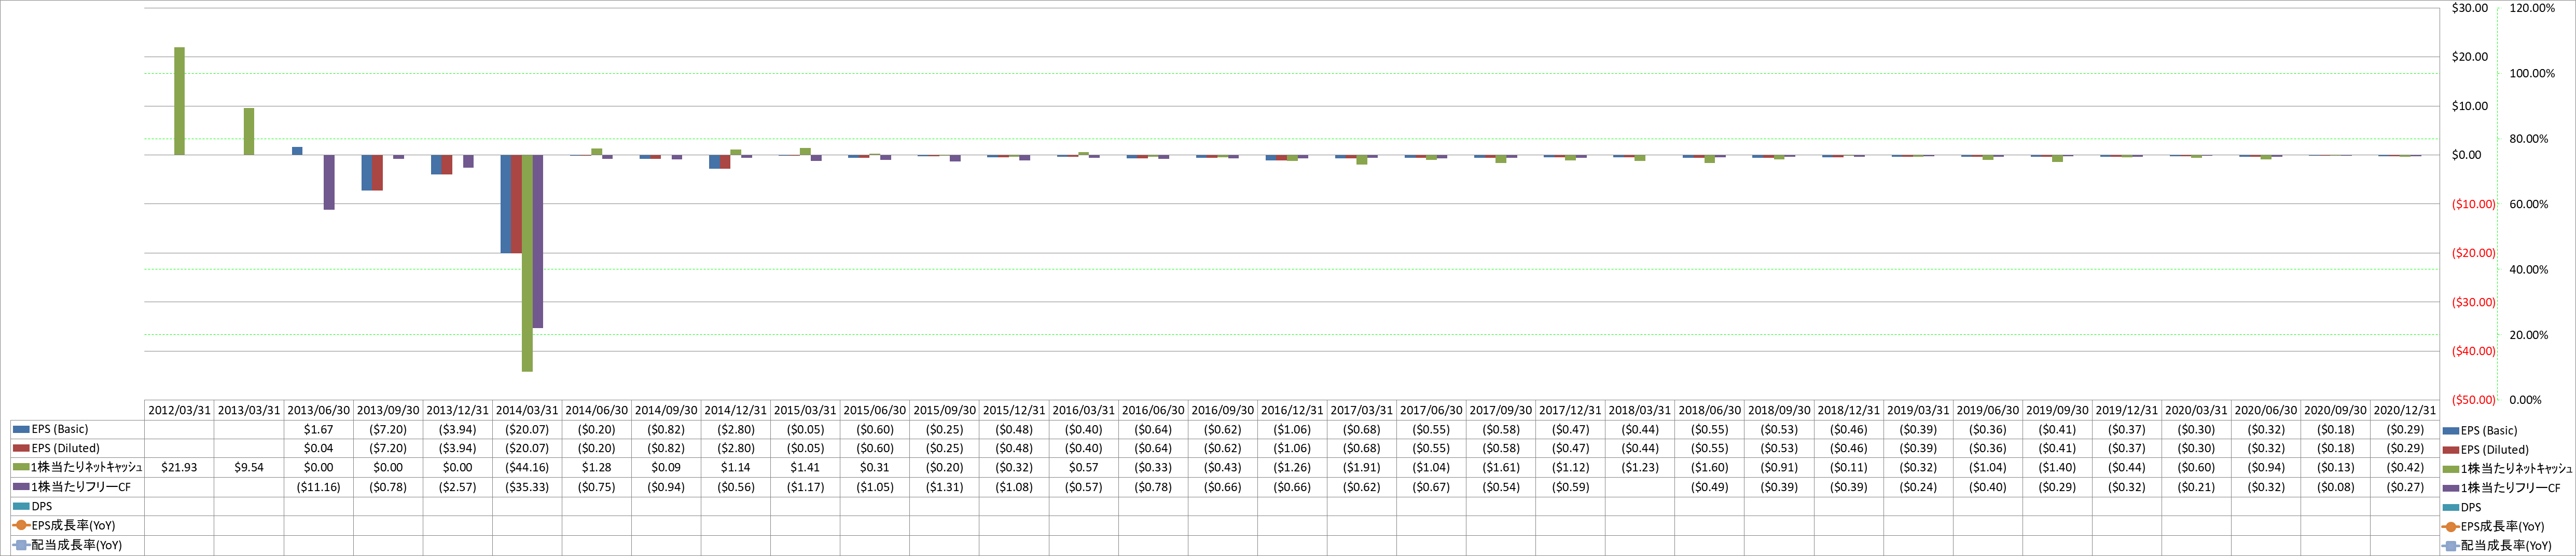Screen dimensions: 2576x556
Task: Select the $1.28 cell under 2014/06/30
Action: click(x=597, y=467)
